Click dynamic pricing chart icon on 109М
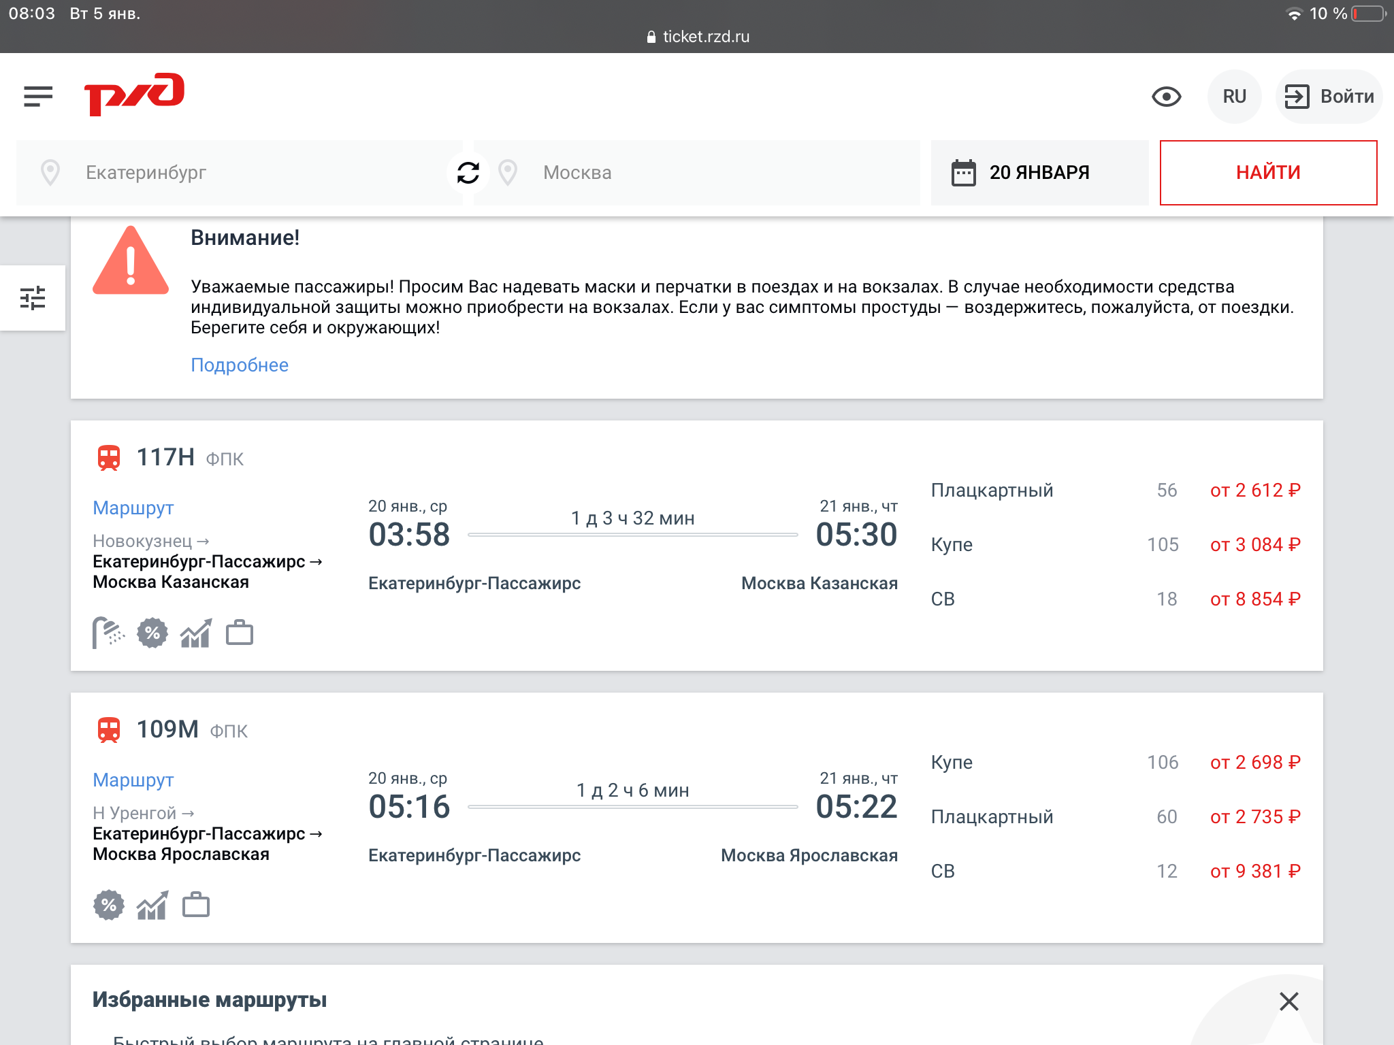 point(152,906)
